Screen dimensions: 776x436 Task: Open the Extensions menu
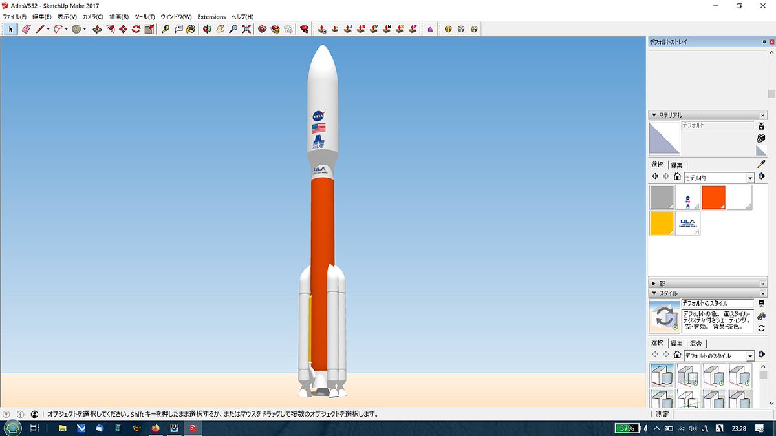[x=211, y=17]
